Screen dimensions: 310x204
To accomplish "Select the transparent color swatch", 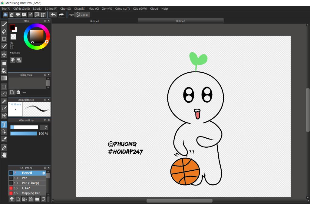I will [13, 37].
